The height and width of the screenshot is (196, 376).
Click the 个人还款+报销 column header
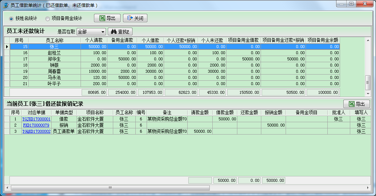(181, 40)
